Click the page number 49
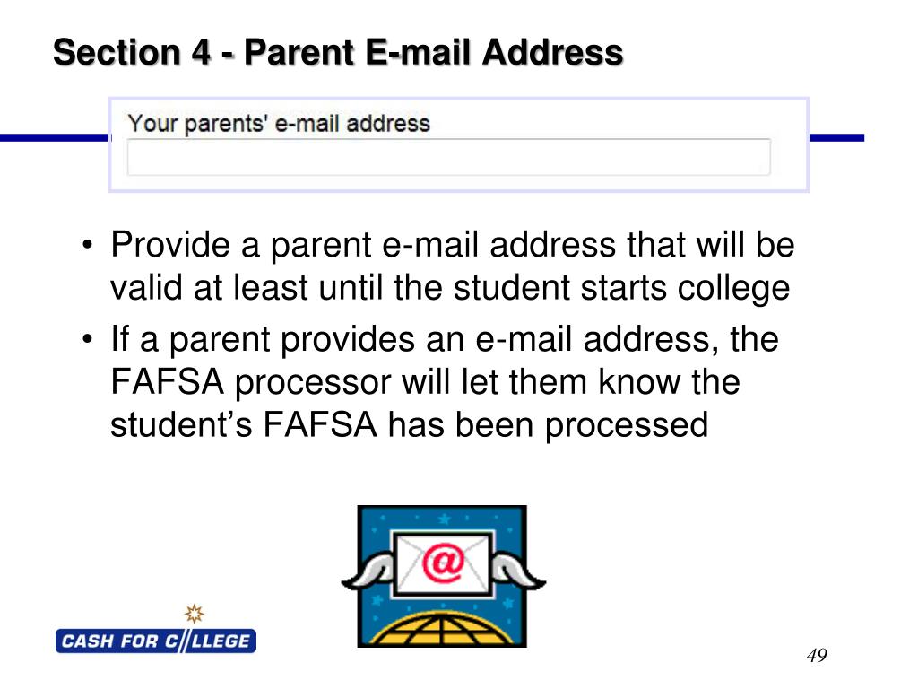Viewport: 918px width, 689px height. point(817,655)
